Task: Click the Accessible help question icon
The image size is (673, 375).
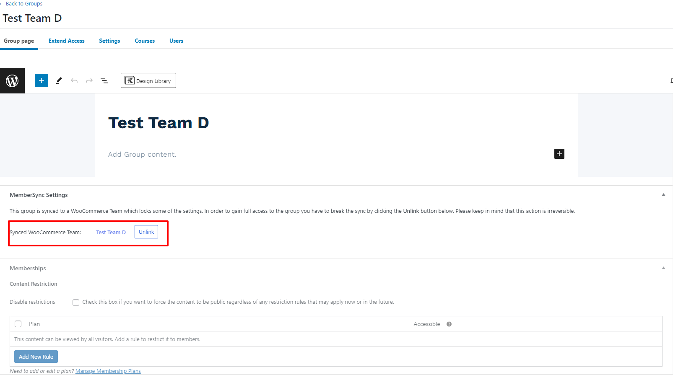Action: tap(449, 324)
